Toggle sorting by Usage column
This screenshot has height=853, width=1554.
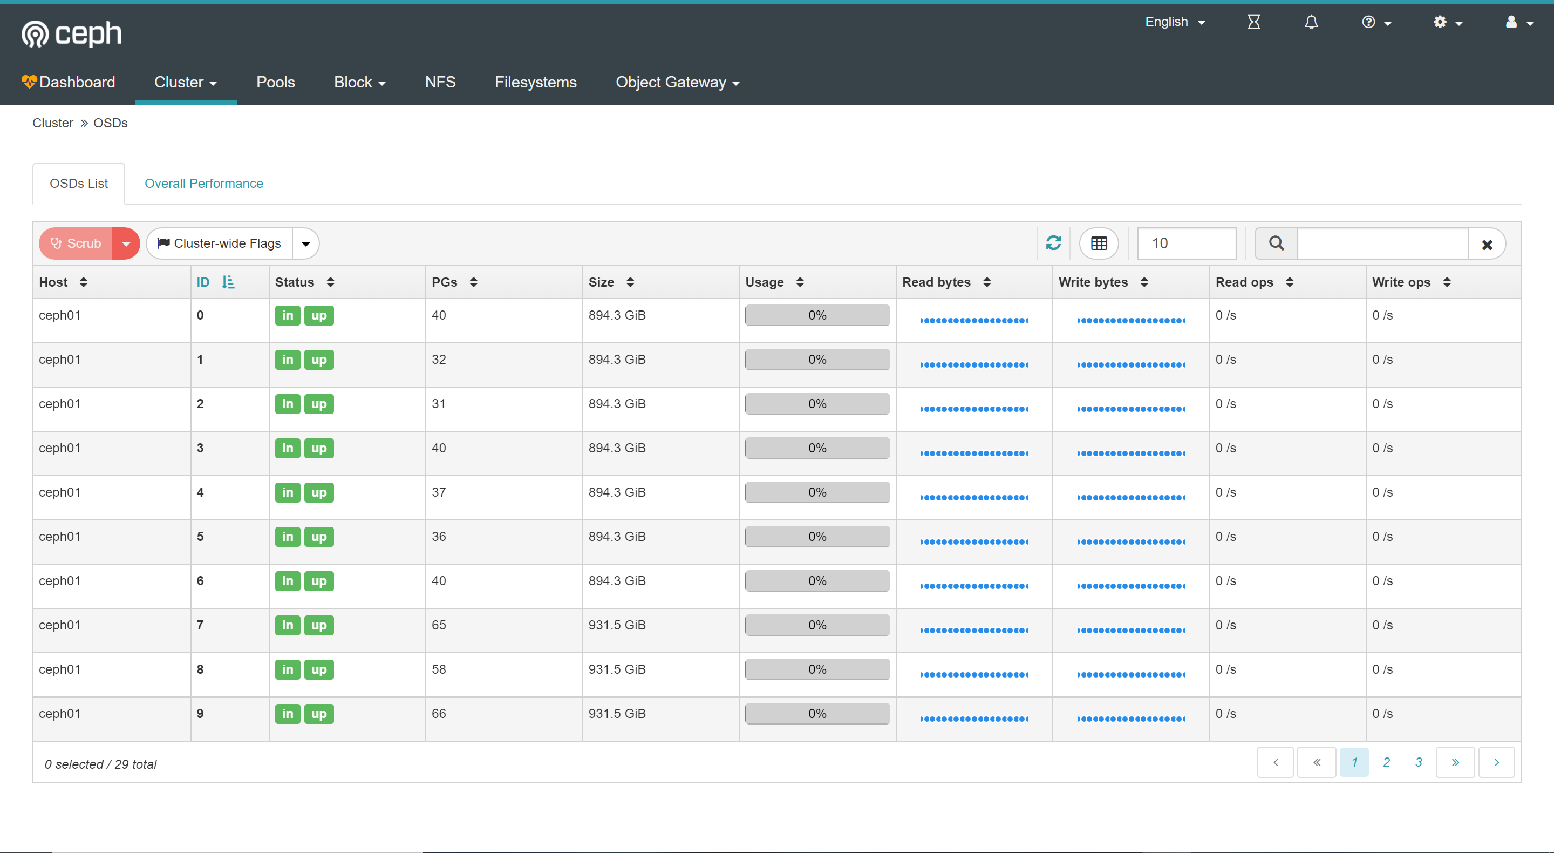[x=774, y=282]
